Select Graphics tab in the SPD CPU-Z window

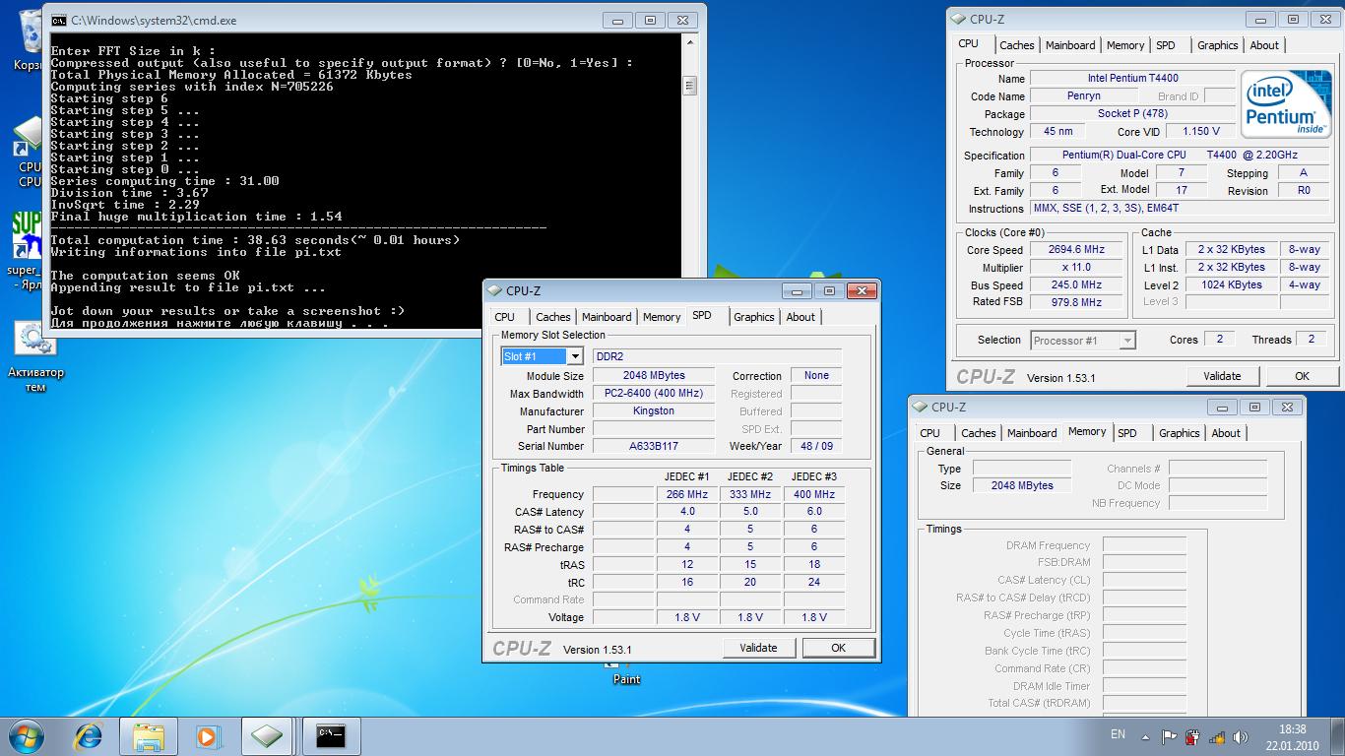[x=754, y=317]
